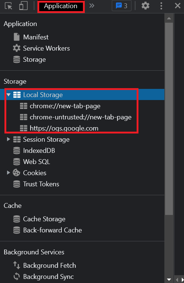Image resolution: width=184 pixels, height=283 pixels.
Task: Select Session Storage
Action: point(46,139)
